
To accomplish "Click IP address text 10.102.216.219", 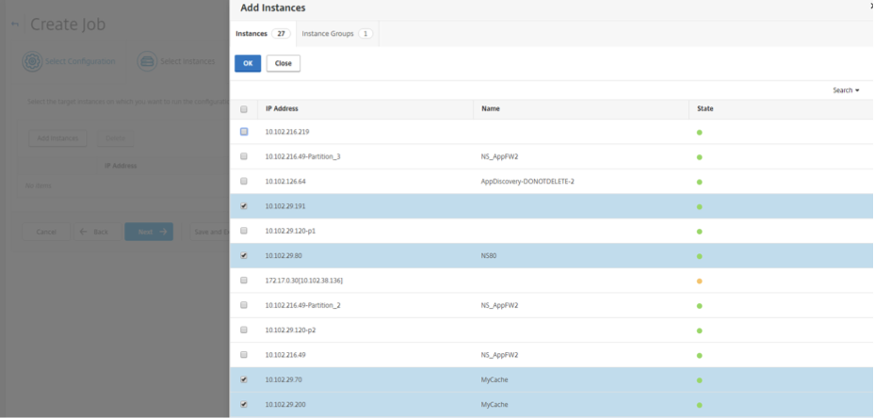I will 287,132.
